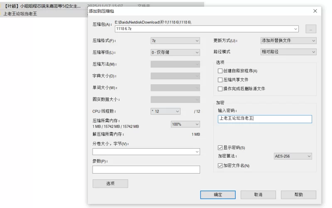Close the Add to Archive dialog
The image size is (332, 208).
pos(315,11)
